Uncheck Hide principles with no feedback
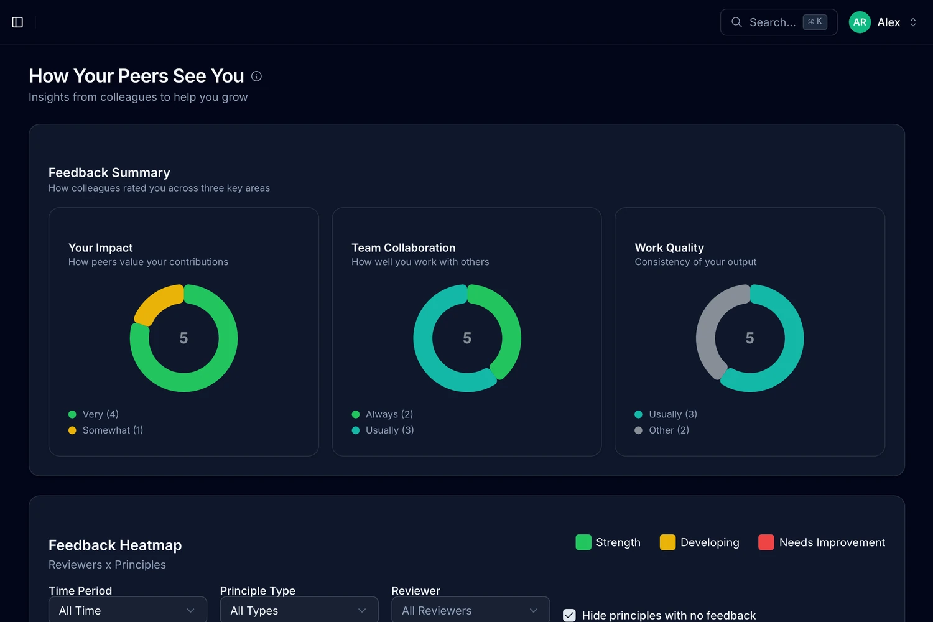The height and width of the screenshot is (622, 933). tap(569, 615)
